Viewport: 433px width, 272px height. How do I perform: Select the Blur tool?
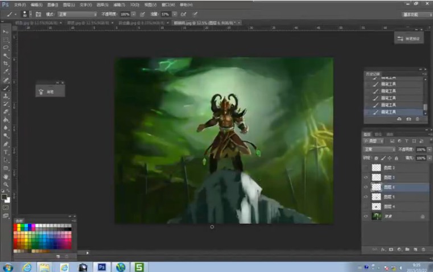6,128
